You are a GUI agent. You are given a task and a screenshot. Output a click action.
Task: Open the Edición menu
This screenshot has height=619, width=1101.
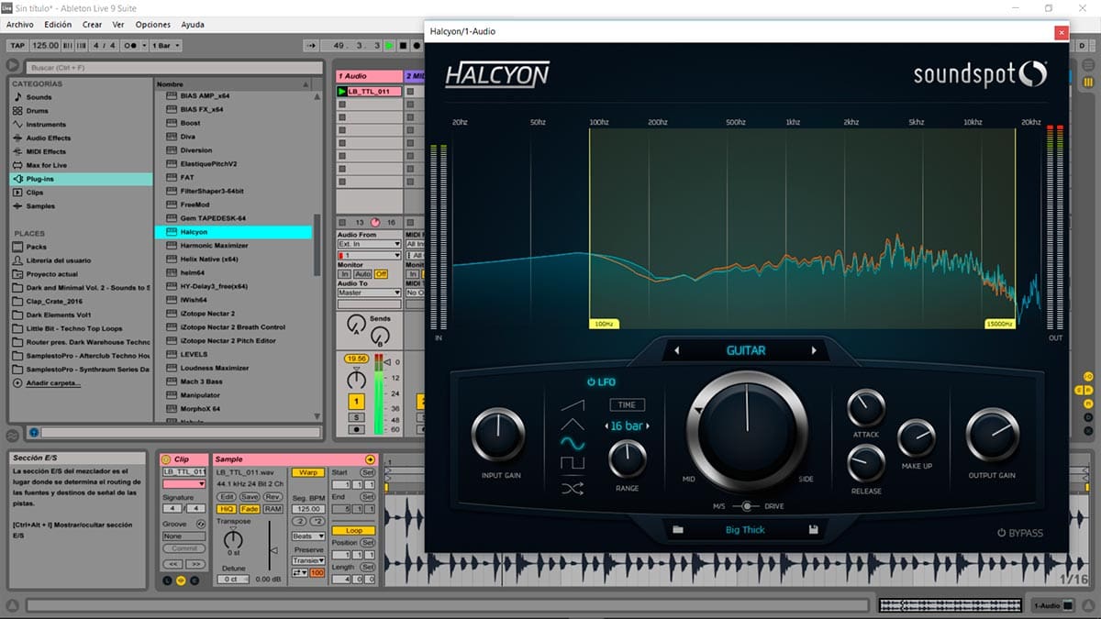pyautogui.click(x=58, y=24)
